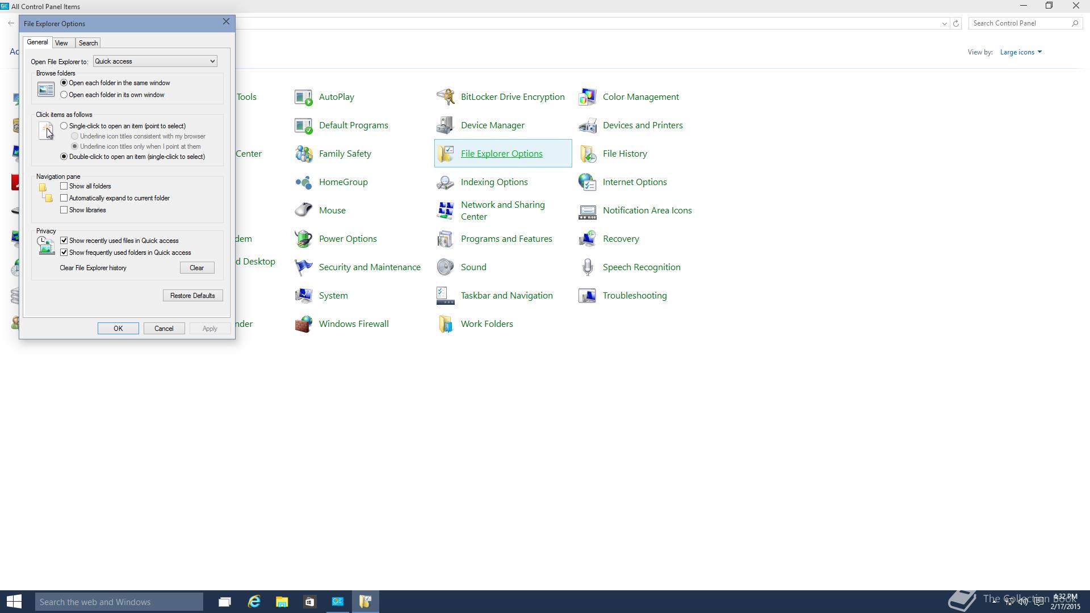
Task: Open Task View from the taskbar
Action: 225,602
